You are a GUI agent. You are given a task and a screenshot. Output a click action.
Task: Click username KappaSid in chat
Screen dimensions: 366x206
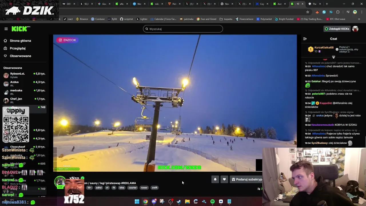click(326, 103)
